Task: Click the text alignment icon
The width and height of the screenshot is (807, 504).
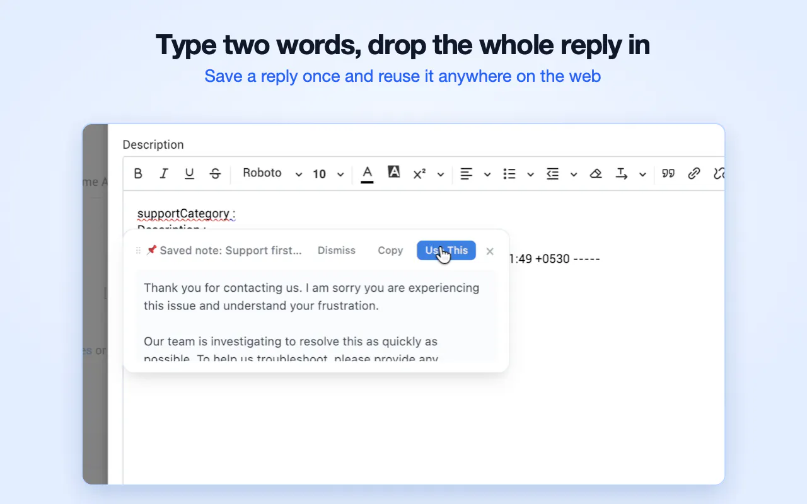Action: pos(467,174)
